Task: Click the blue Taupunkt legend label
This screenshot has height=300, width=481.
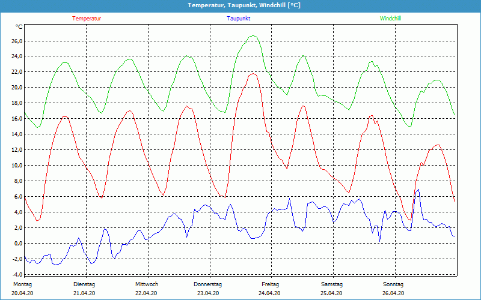Action: click(238, 19)
